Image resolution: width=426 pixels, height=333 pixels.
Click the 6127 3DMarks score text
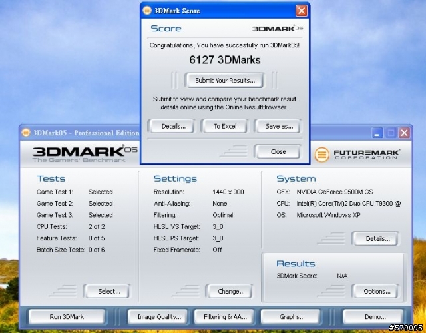tap(225, 60)
